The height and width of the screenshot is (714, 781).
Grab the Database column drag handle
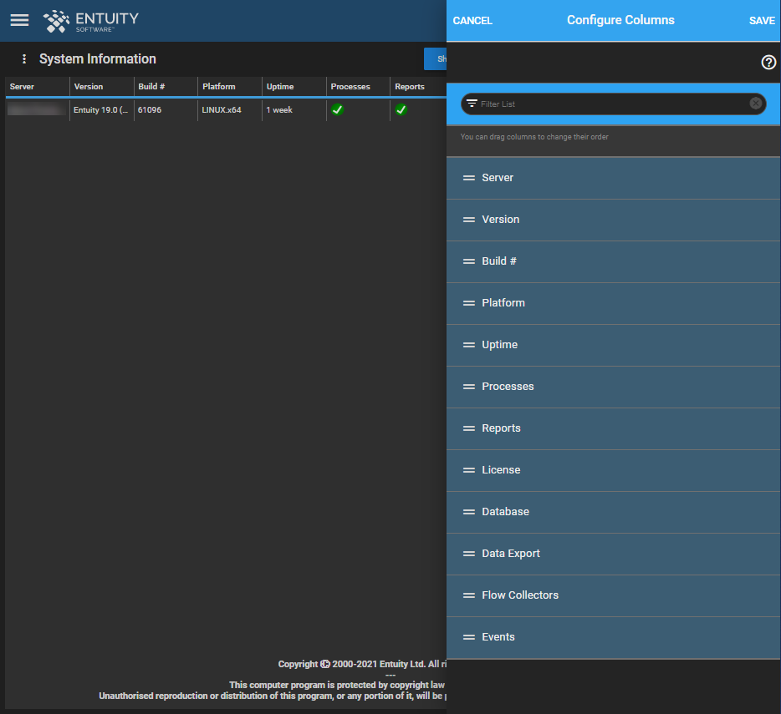coord(469,512)
